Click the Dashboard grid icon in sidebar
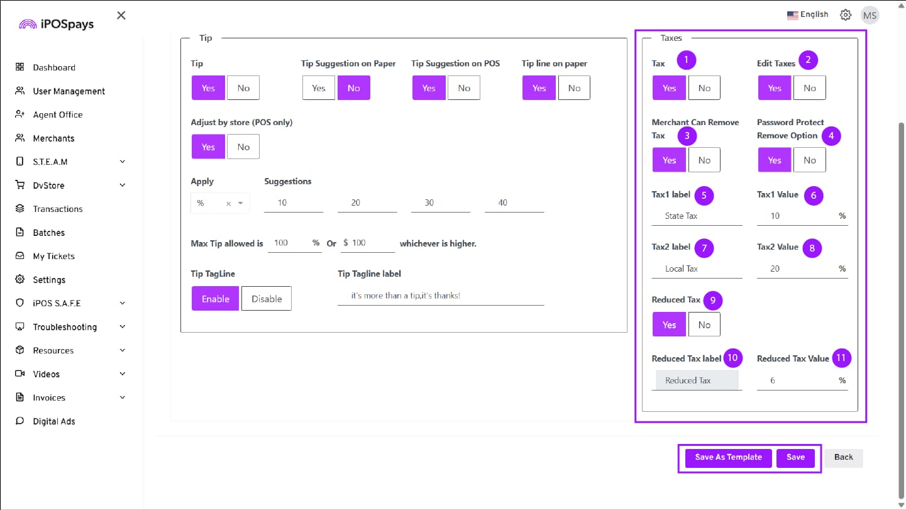The width and height of the screenshot is (906, 510). point(20,67)
